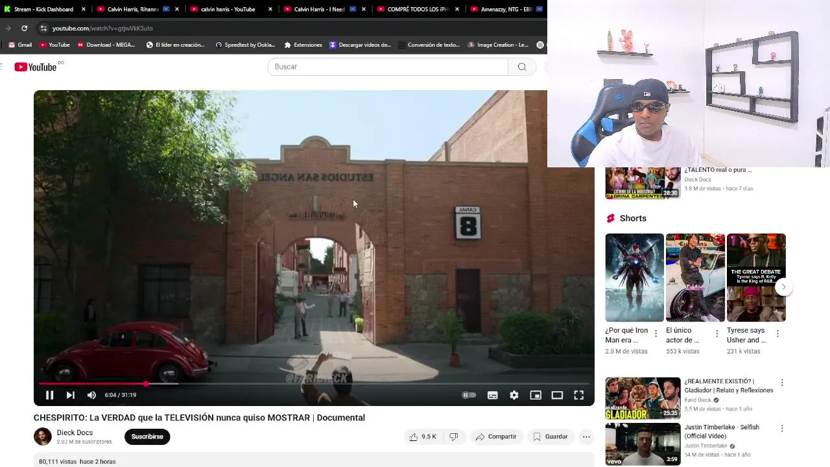
Task: Open Conversión de texto bookmark
Action: (429, 45)
